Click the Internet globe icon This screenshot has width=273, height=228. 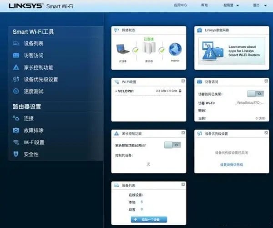pyautogui.click(x=175, y=49)
